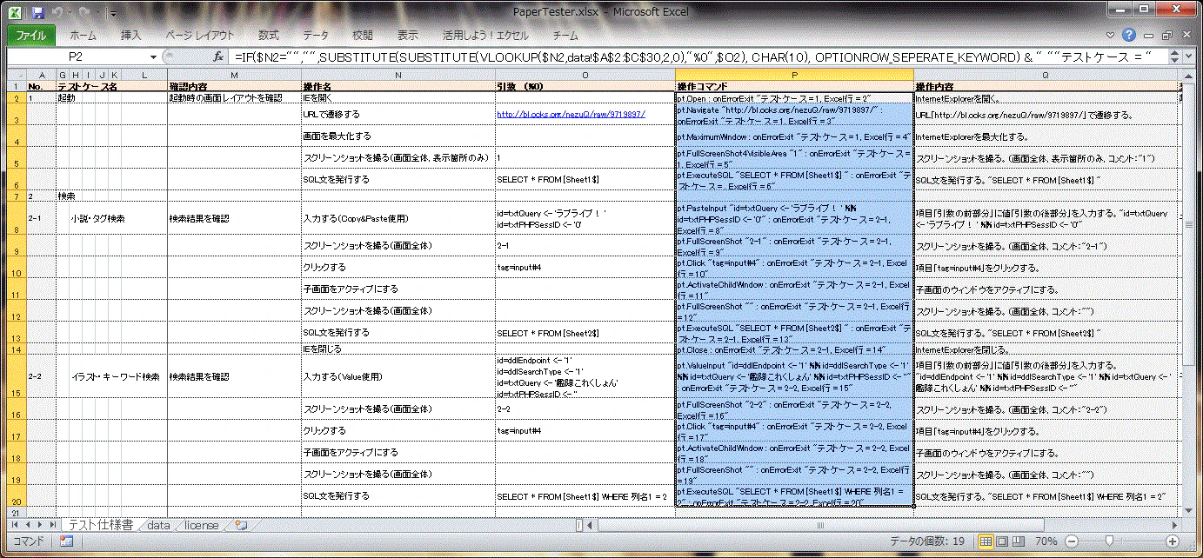1203x558 pixels.
Task: Switch to the 挿入 ribbon tab
Action: pyautogui.click(x=131, y=36)
